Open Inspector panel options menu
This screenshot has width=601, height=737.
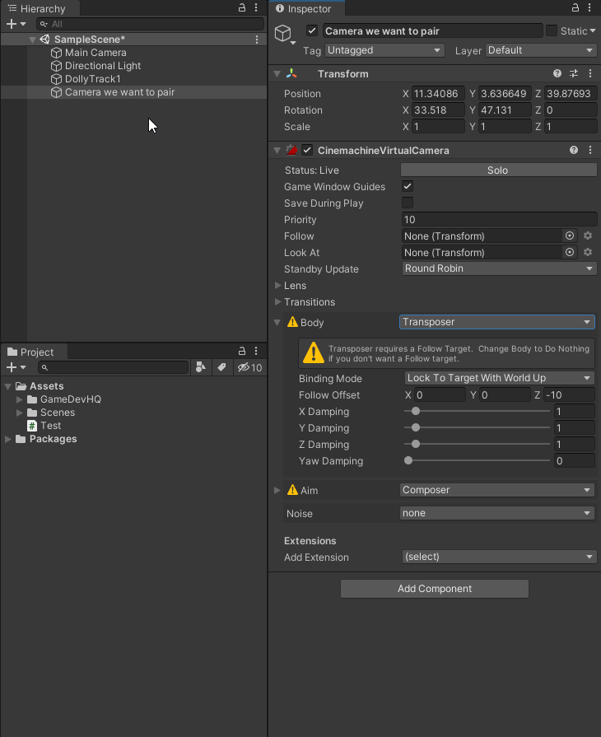click(x=589, y=8)
